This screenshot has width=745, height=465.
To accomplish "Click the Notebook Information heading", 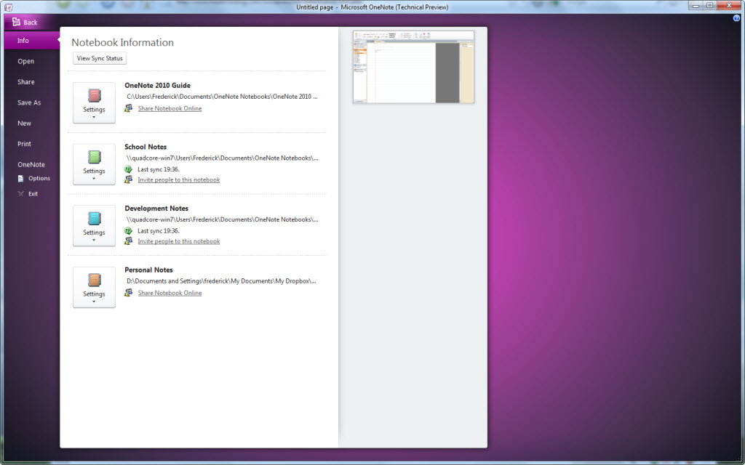I will (x=122, y=42).
